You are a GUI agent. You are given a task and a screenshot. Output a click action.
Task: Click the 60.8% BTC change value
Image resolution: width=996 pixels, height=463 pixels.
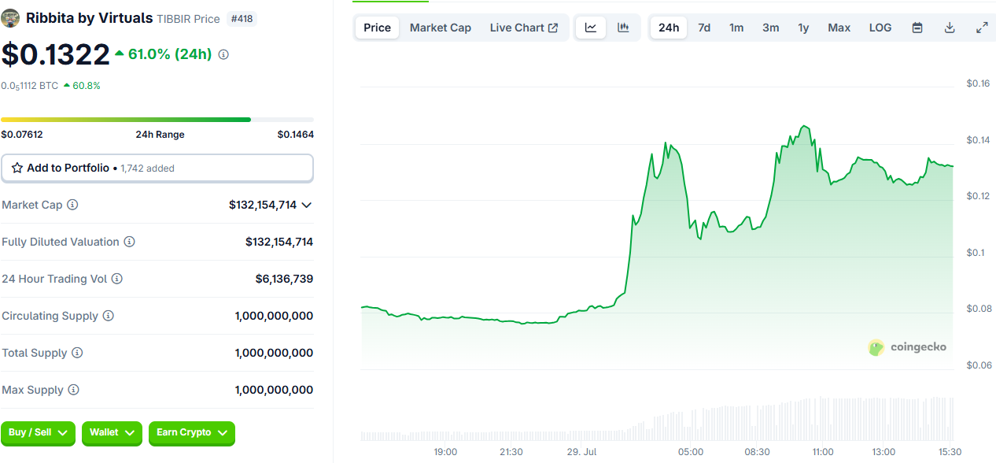tap(87, 85)
